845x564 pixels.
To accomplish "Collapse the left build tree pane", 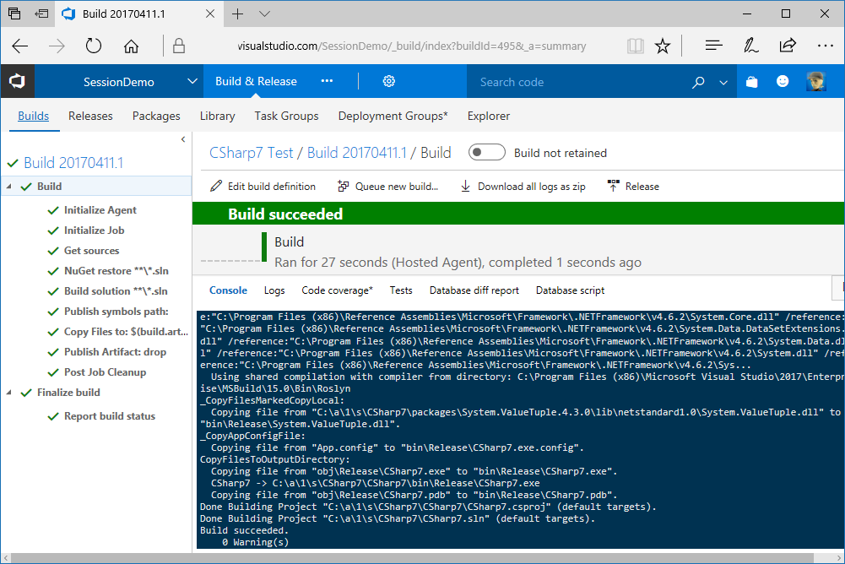I will [x=183, y=139].
